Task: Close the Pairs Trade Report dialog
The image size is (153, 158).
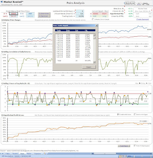Action: pyautogui.click(x=96, y=26)
